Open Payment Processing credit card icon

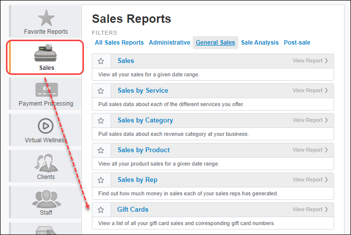click(46, 90)
